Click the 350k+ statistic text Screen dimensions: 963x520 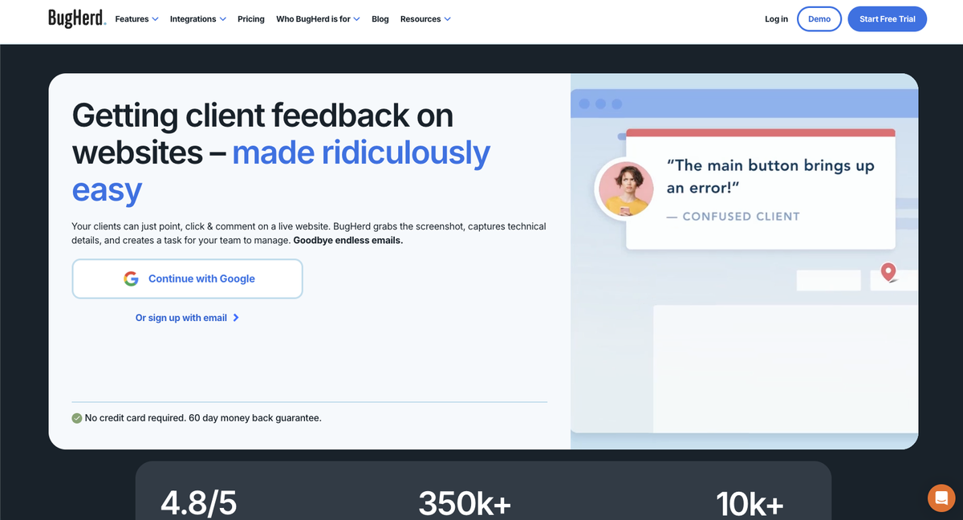[465, 504]
